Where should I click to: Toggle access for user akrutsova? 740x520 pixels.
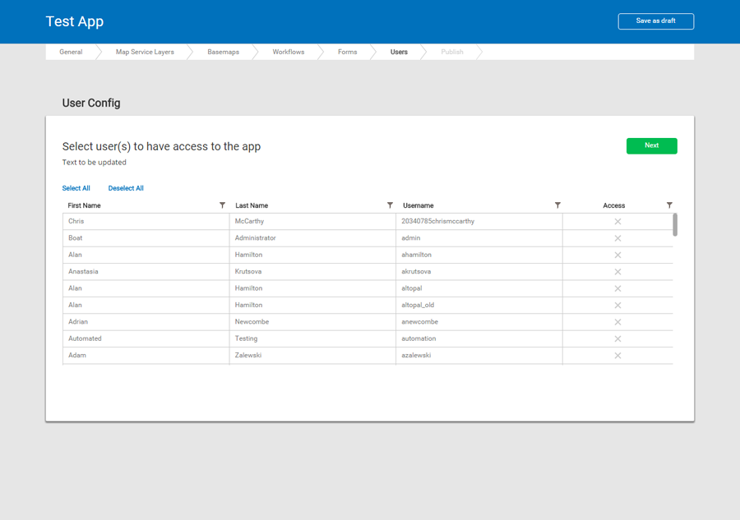tap(617, 272)
